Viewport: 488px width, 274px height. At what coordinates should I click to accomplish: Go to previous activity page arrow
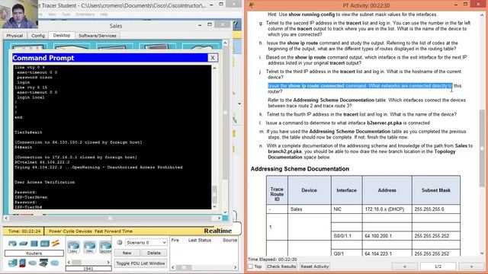click(x=405, y=266)
